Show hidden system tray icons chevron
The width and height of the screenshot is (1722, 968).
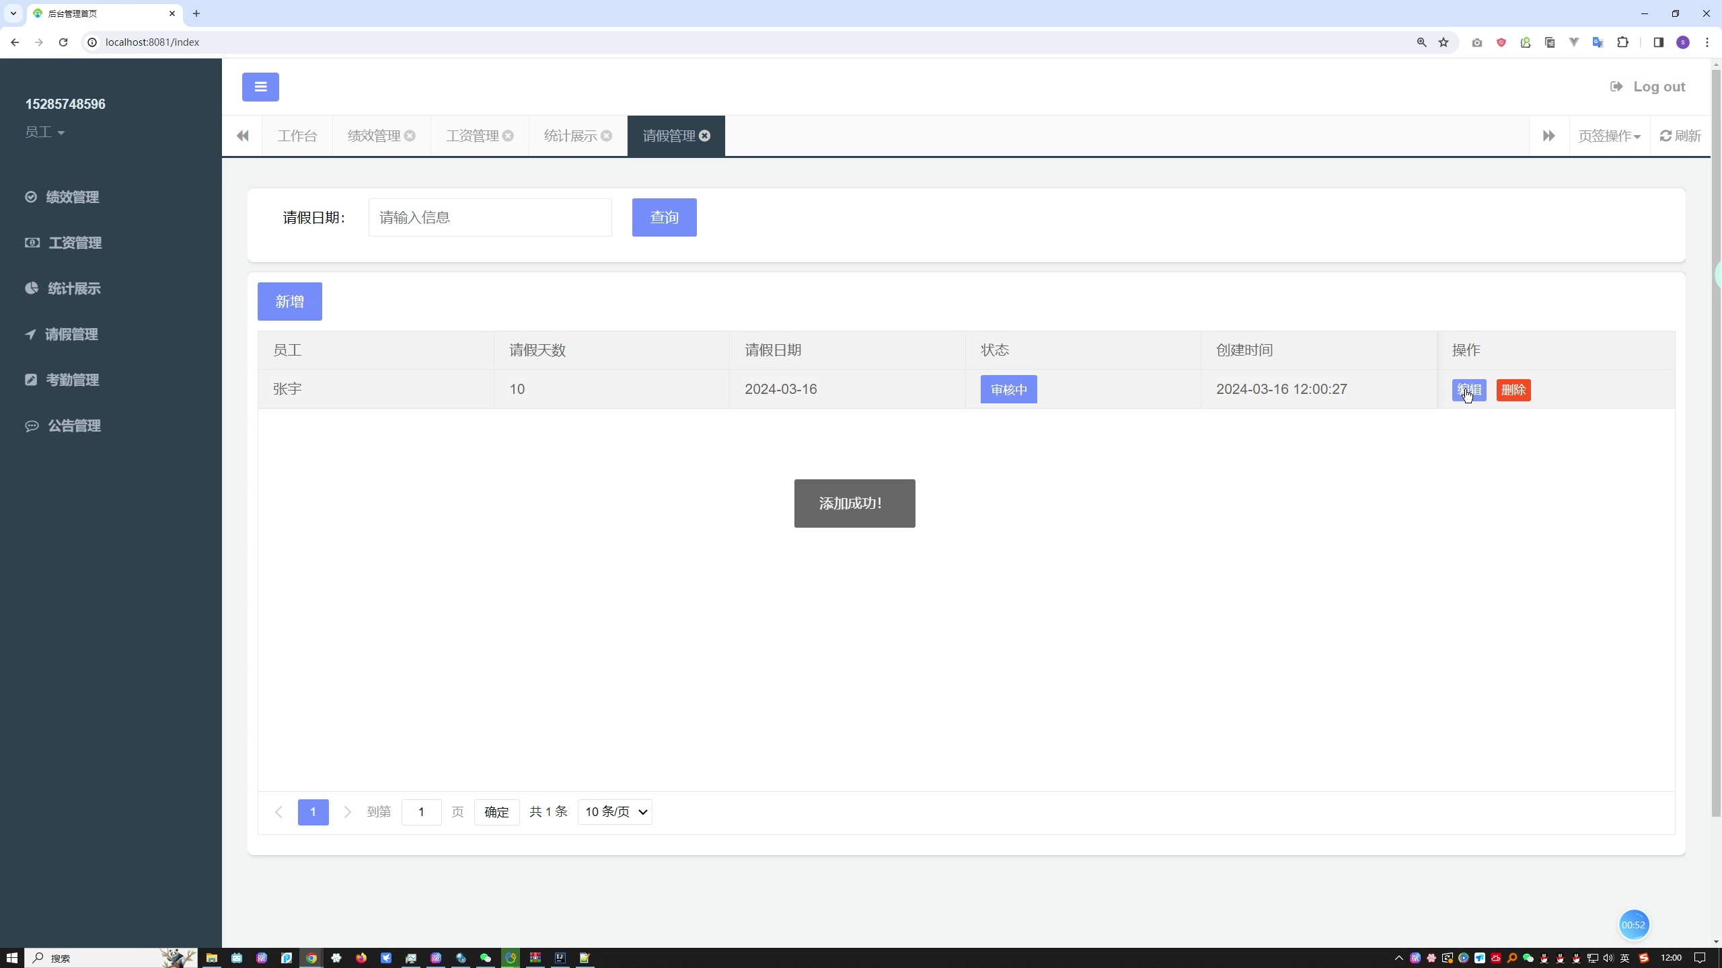click(x=1399, y=958)
